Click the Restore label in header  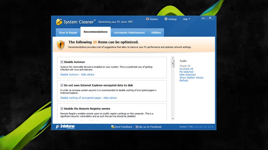click(x=154, y=19)
